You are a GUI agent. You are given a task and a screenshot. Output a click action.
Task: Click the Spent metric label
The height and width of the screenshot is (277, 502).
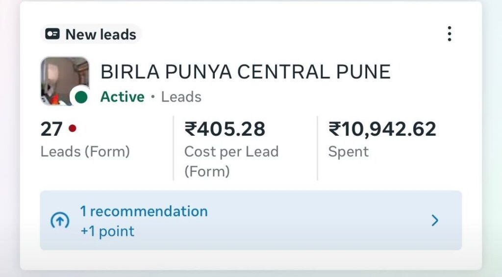pyautogui.click(x=348, y=152)
